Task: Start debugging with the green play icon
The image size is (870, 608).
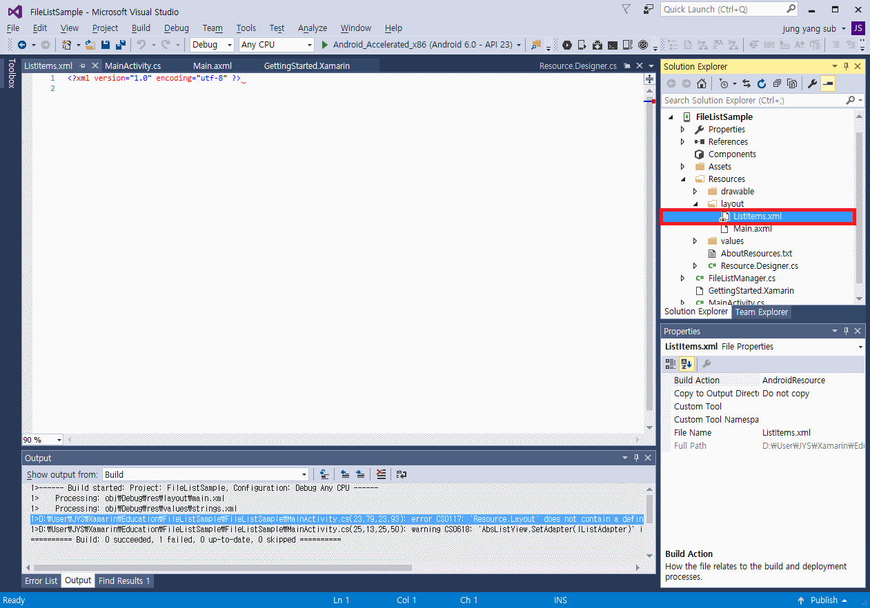Action: (325, 45)
